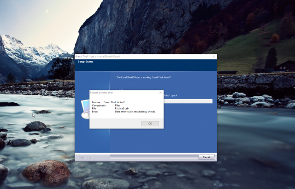Close the Feature transfer error dialog

(x=160, y=93)
